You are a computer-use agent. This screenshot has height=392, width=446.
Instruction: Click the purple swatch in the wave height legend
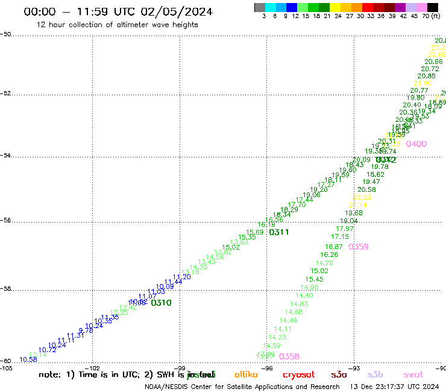(400, 7)
